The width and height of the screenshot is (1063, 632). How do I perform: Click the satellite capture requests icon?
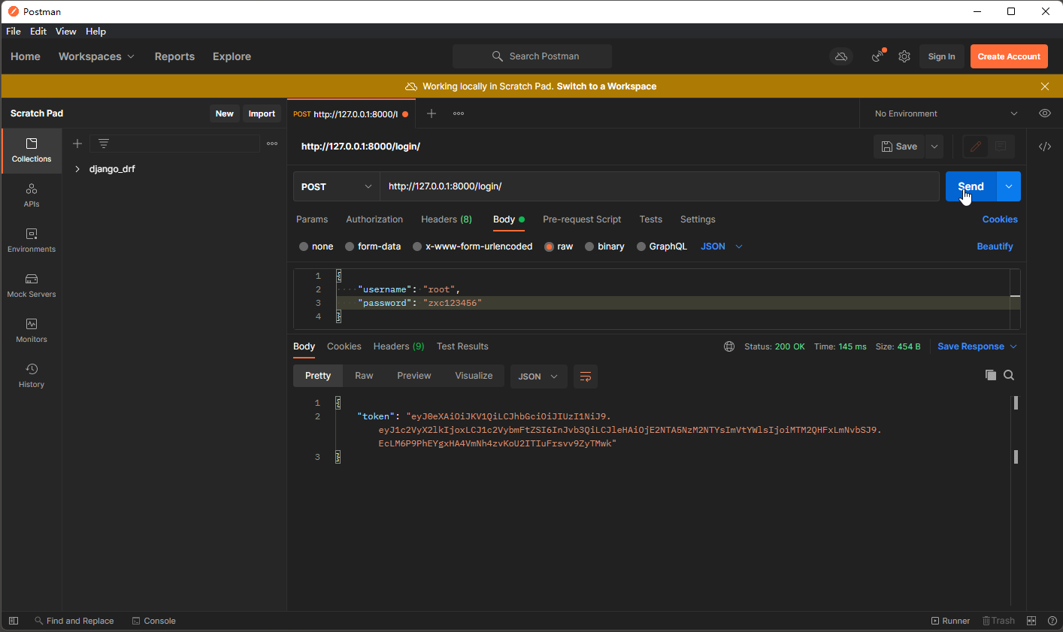[877, 56]
